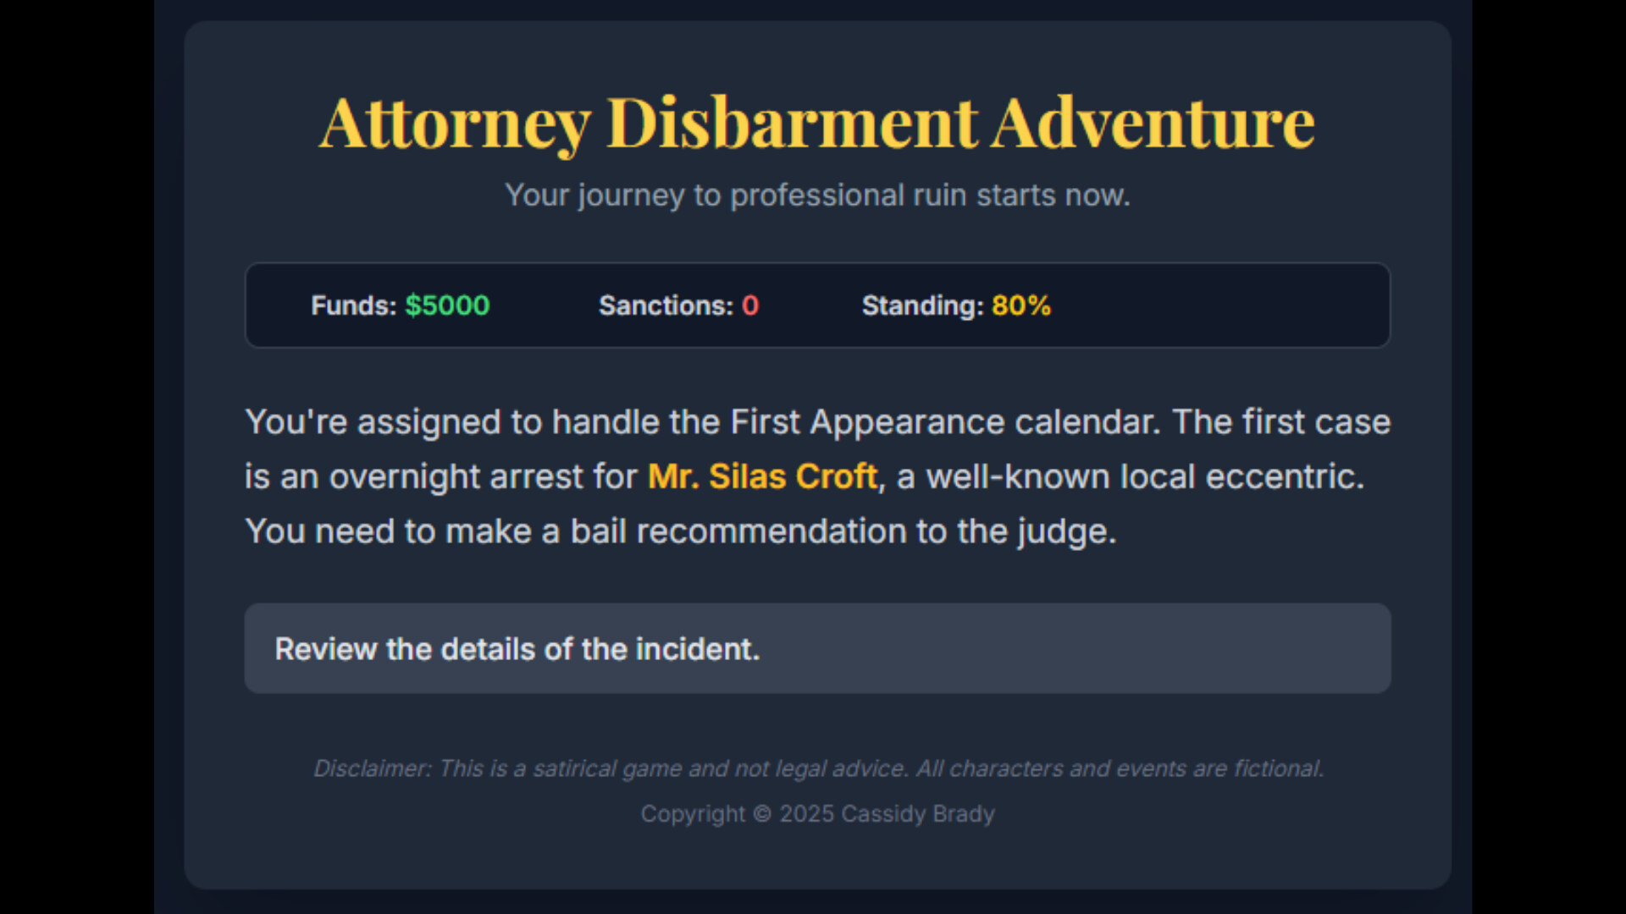Click the Review the details of the incident button
1626x914 pixels.
(816, 648)
